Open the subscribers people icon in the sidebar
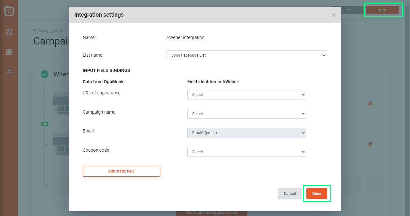 [x=9, y=71]
